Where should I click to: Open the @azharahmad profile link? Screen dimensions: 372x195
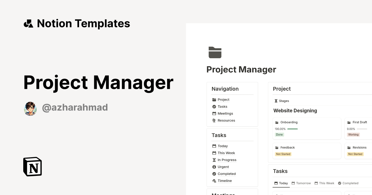74,107
